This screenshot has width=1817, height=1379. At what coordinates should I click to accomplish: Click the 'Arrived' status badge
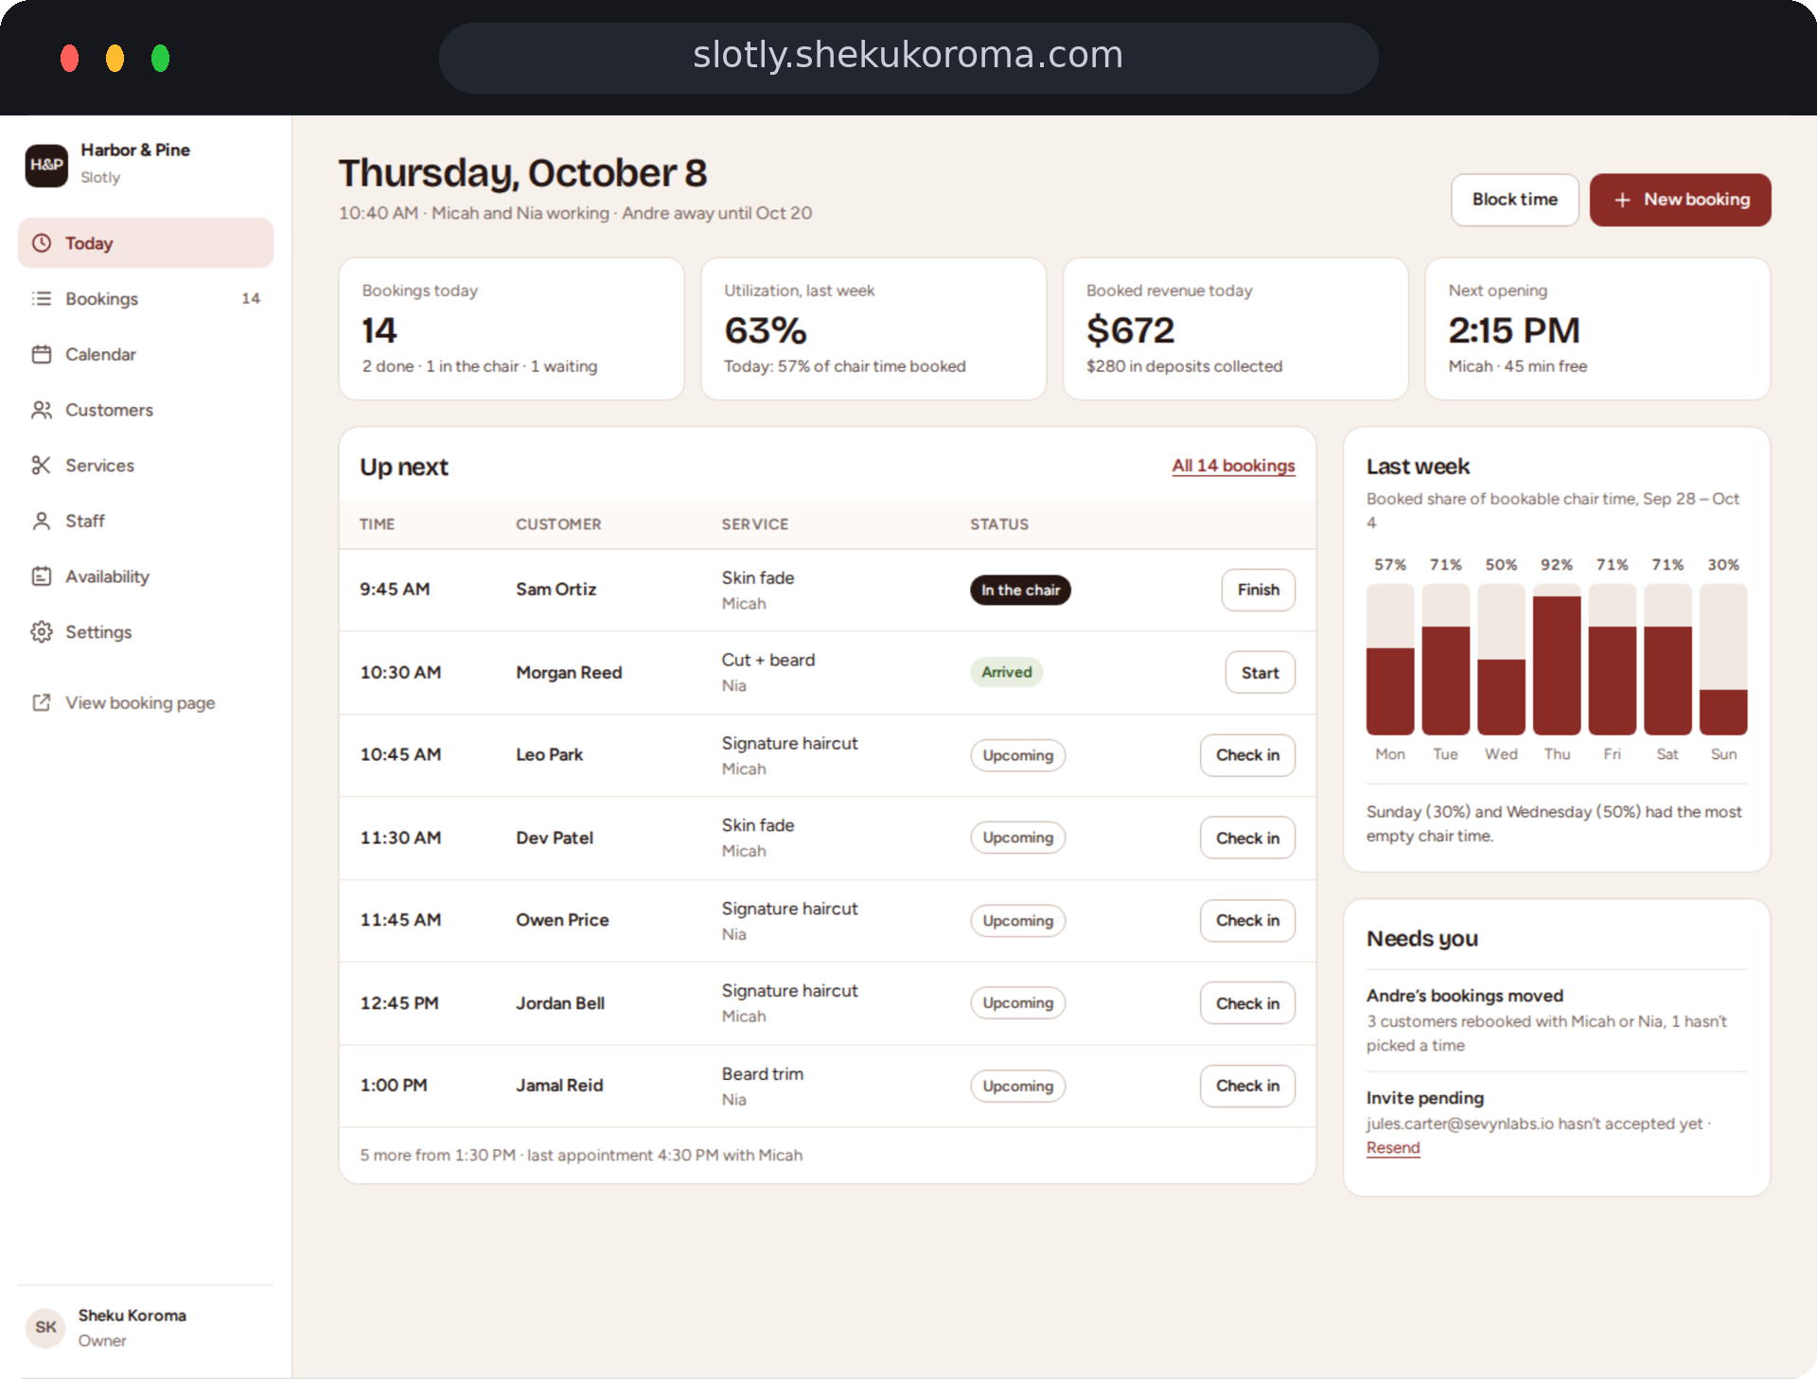coord(1006,672)
